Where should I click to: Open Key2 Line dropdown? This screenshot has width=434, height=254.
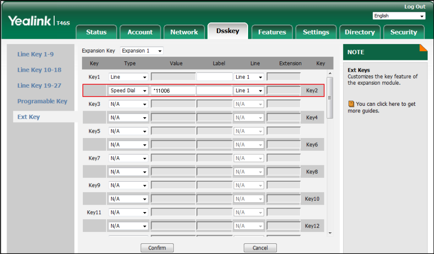pos(249,90)
